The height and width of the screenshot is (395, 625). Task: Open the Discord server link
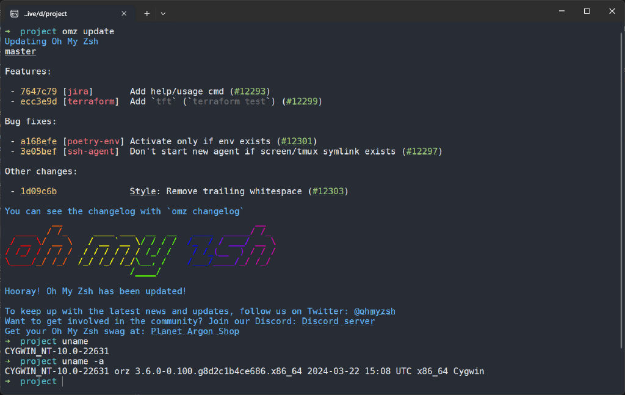pos(338,321)
